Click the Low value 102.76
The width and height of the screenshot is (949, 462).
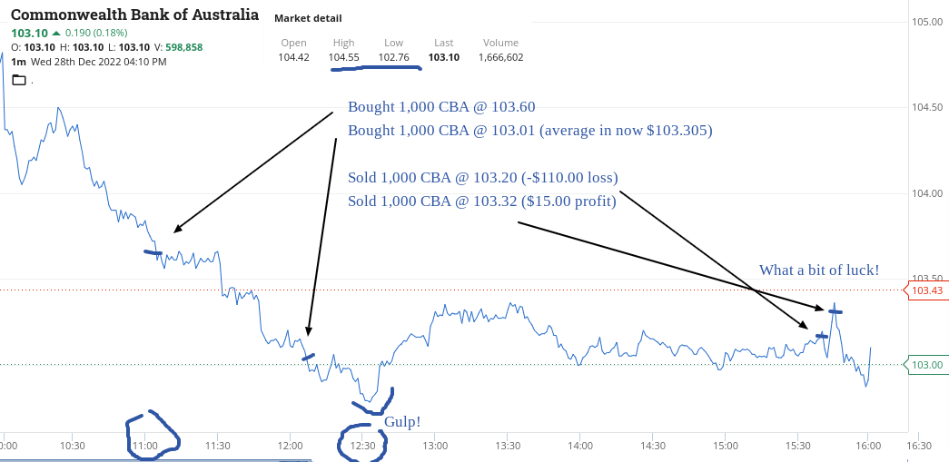pyautogui.click(x=393, y=57)
